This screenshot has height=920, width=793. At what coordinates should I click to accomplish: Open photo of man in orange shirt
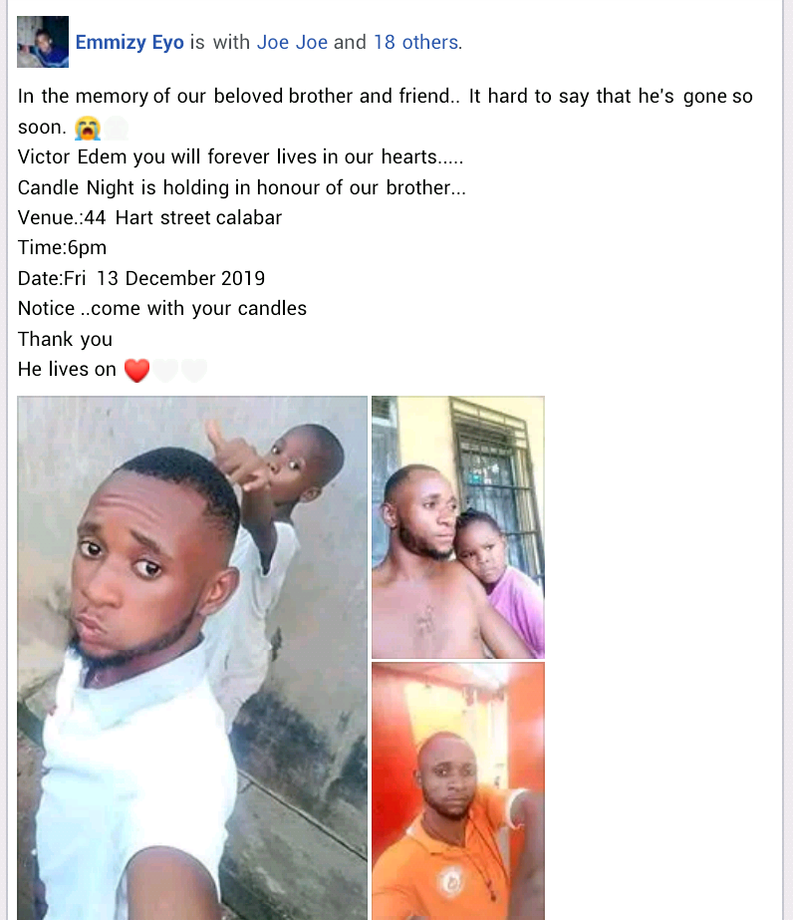point(458,790)
